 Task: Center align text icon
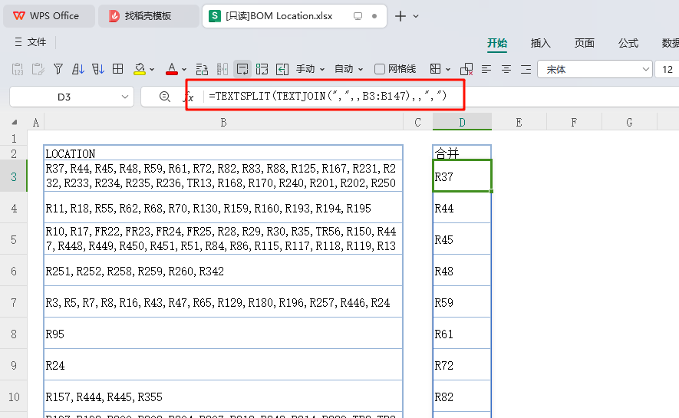tap(506, 69)
